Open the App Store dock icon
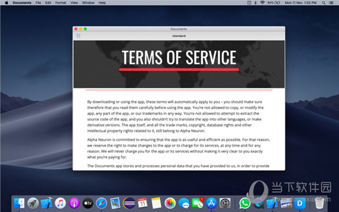This screenshot has height=212, width=339. tap(211, 204)
